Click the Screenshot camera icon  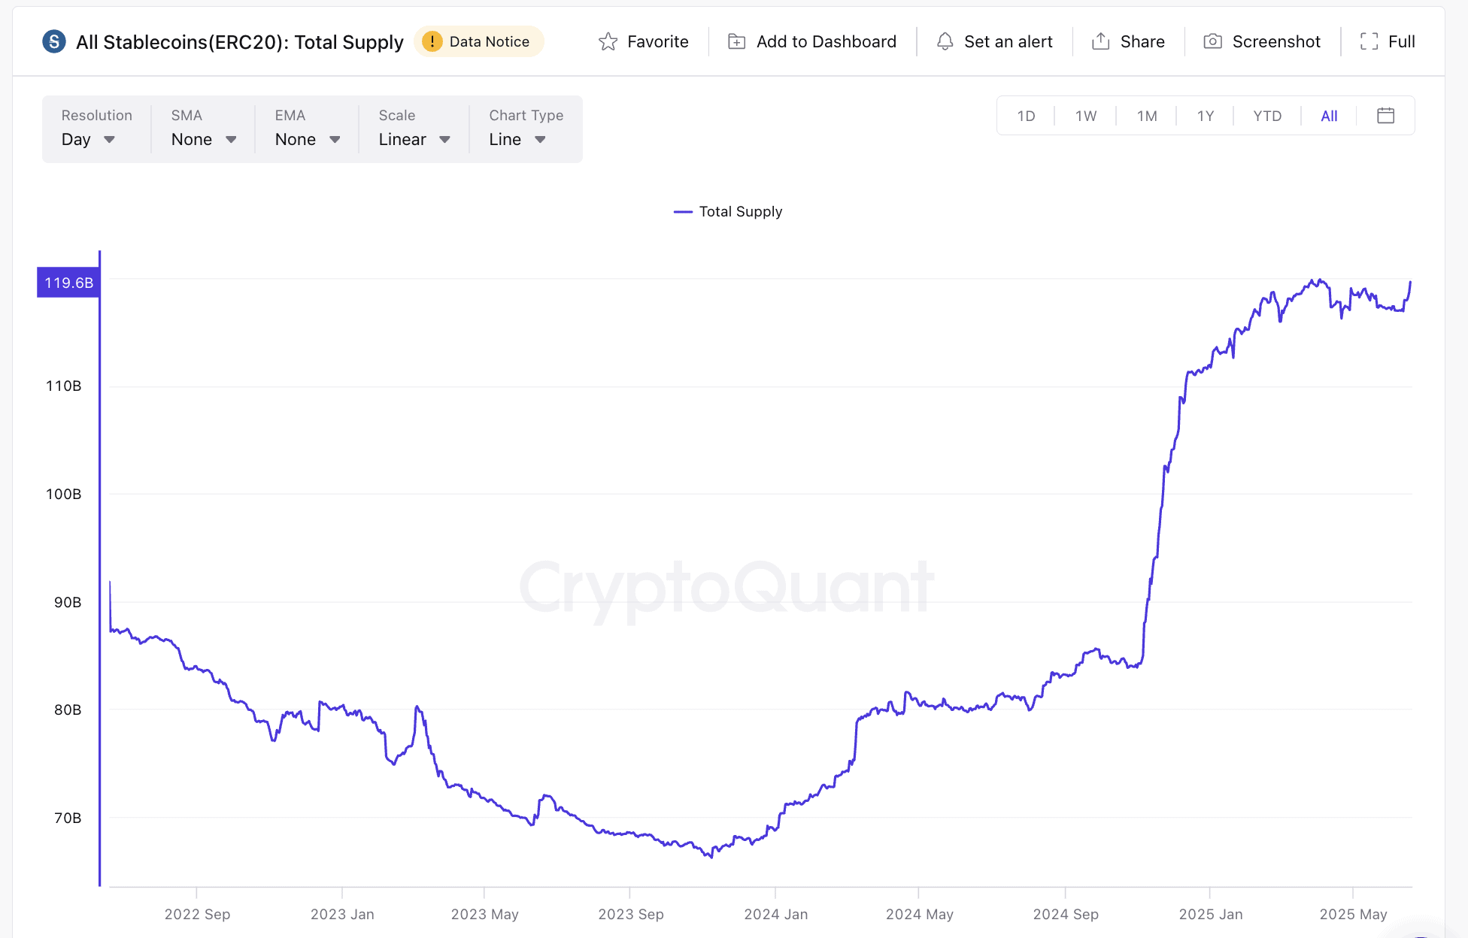[x=1212, y=42]
